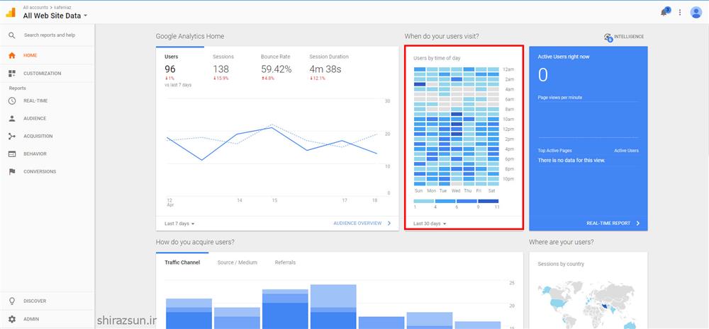
Task: Click the 96 Users value
Action: click(x=170, y=69)
